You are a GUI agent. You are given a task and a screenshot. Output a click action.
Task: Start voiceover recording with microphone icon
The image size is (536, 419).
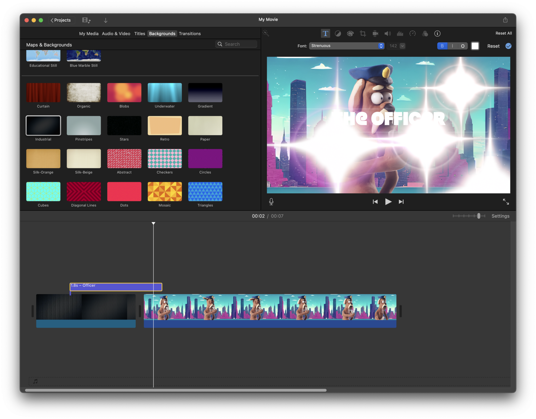271,202
